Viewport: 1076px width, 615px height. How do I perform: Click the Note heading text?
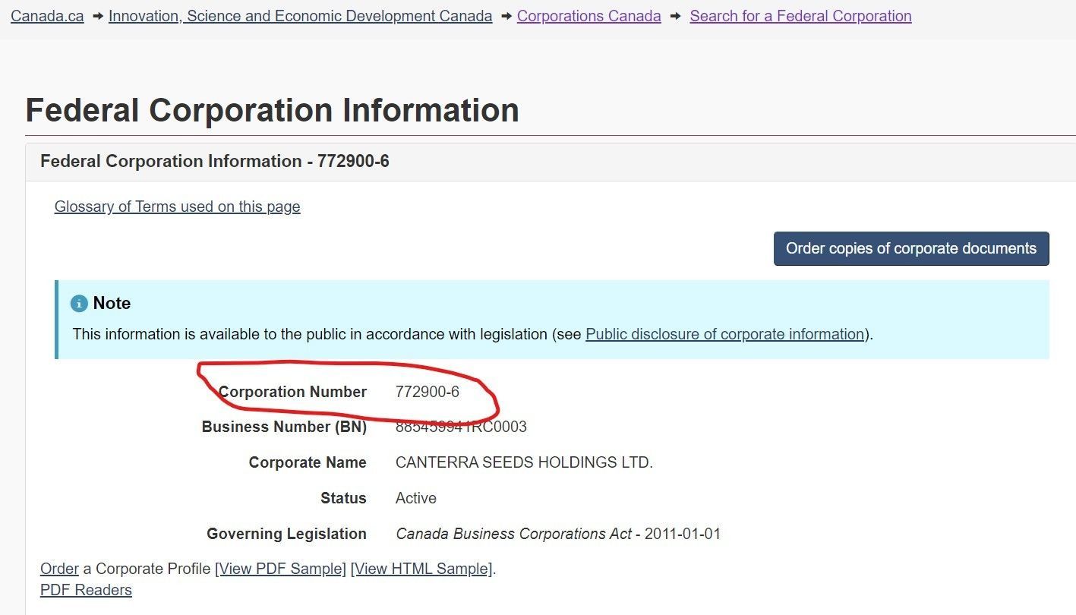pyautogui.click(x=112, y=303)
